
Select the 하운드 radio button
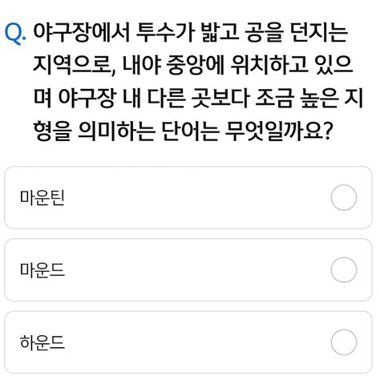coord(344,342)
